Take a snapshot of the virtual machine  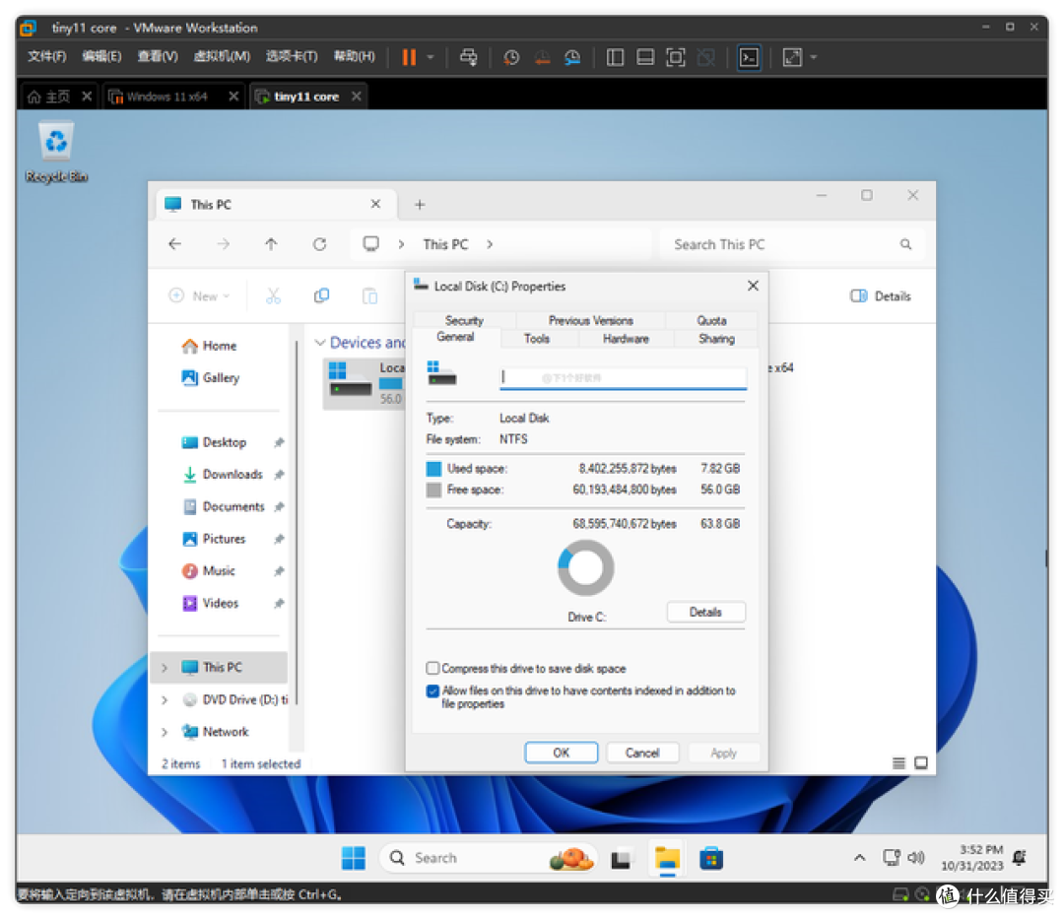pyautogui.click(x=510, y=57)
